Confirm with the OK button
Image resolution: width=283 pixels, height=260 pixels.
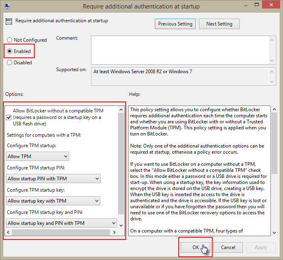pyautogui.click(x=195, y=247)
